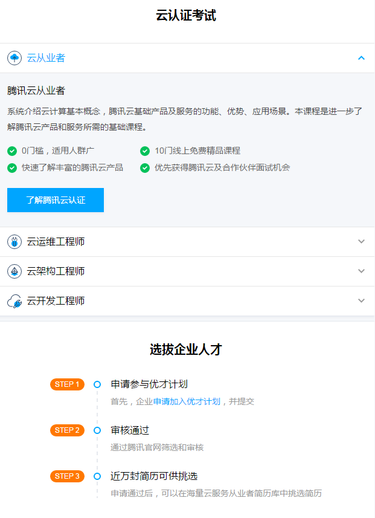
Task: Click the STEP 3 orange badge
Action: 67,476
